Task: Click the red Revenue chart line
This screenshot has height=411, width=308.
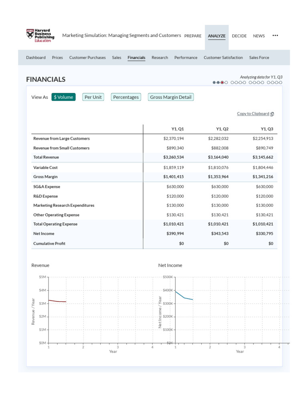Action: 57,301
